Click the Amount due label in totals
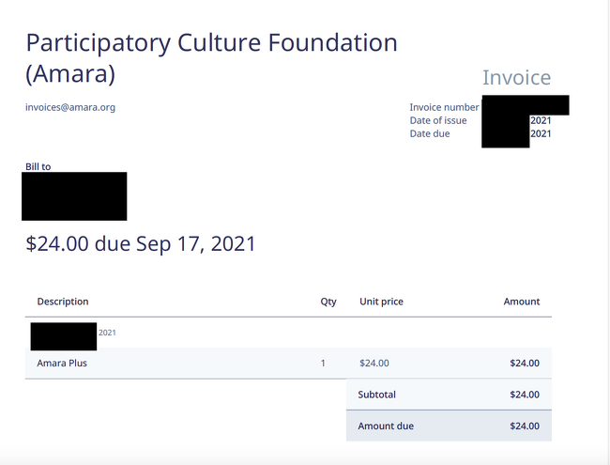The width and height of the screenshot is (610, 465). pos(386,426)
